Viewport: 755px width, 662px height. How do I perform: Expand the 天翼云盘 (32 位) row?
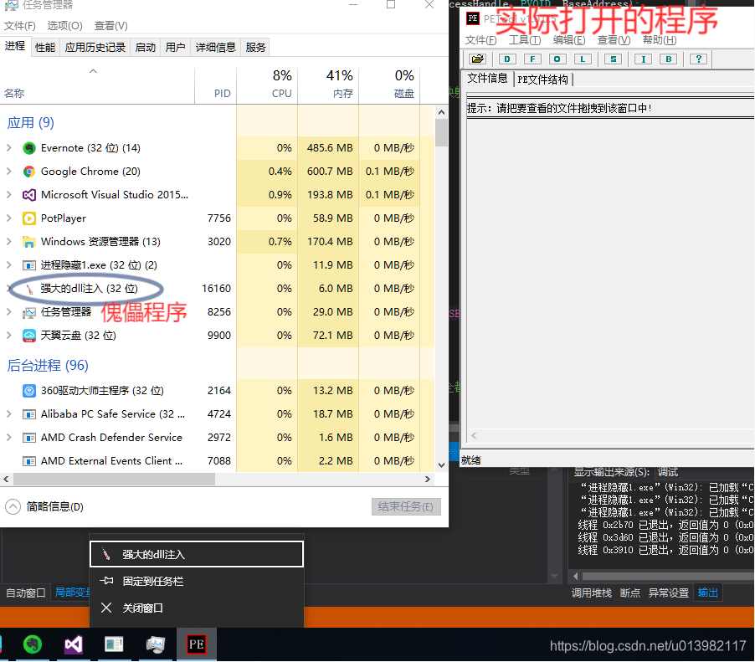tap(8, 336)
